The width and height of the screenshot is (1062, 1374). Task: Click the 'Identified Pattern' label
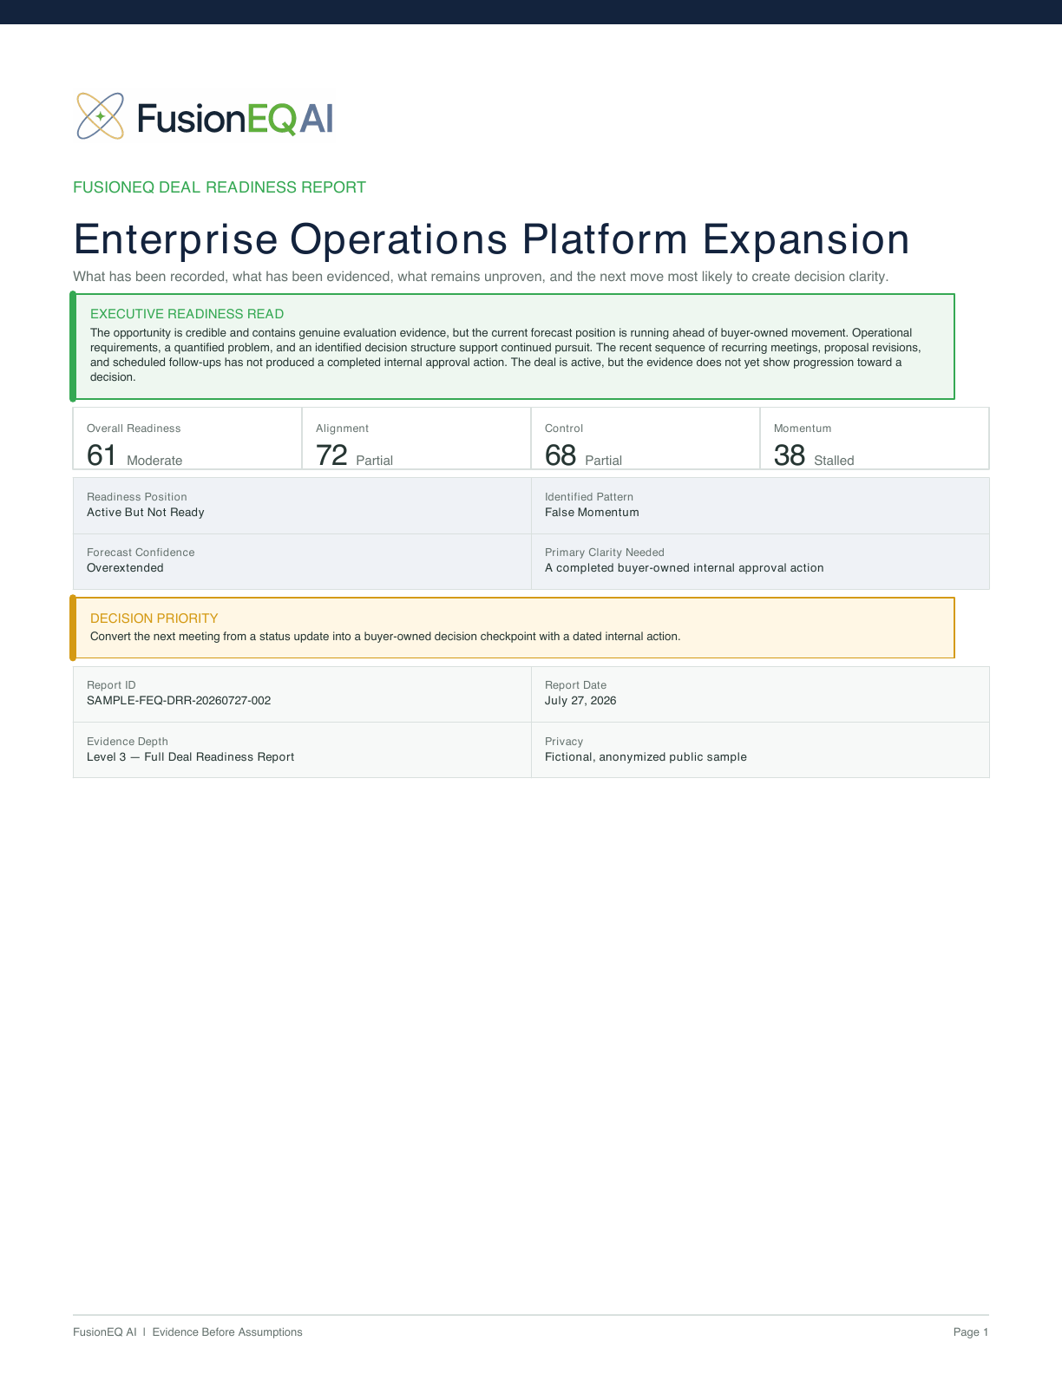click(x=589, y=497)
